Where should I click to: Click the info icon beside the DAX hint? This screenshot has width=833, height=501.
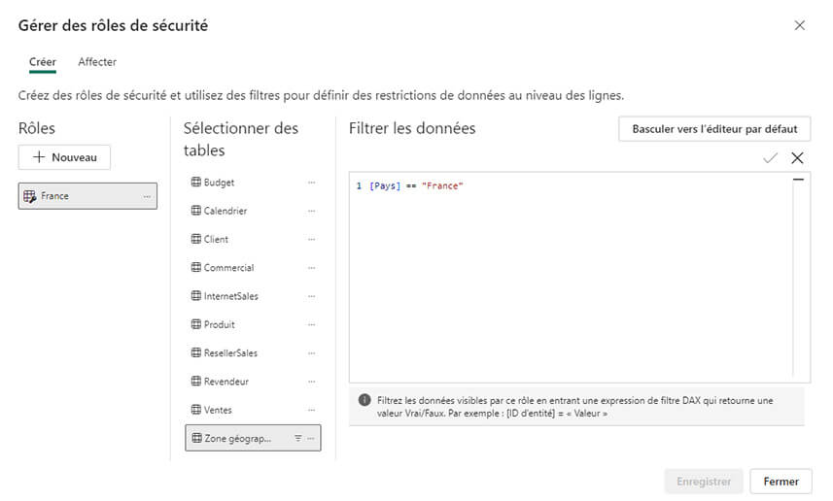coord(364,400)
